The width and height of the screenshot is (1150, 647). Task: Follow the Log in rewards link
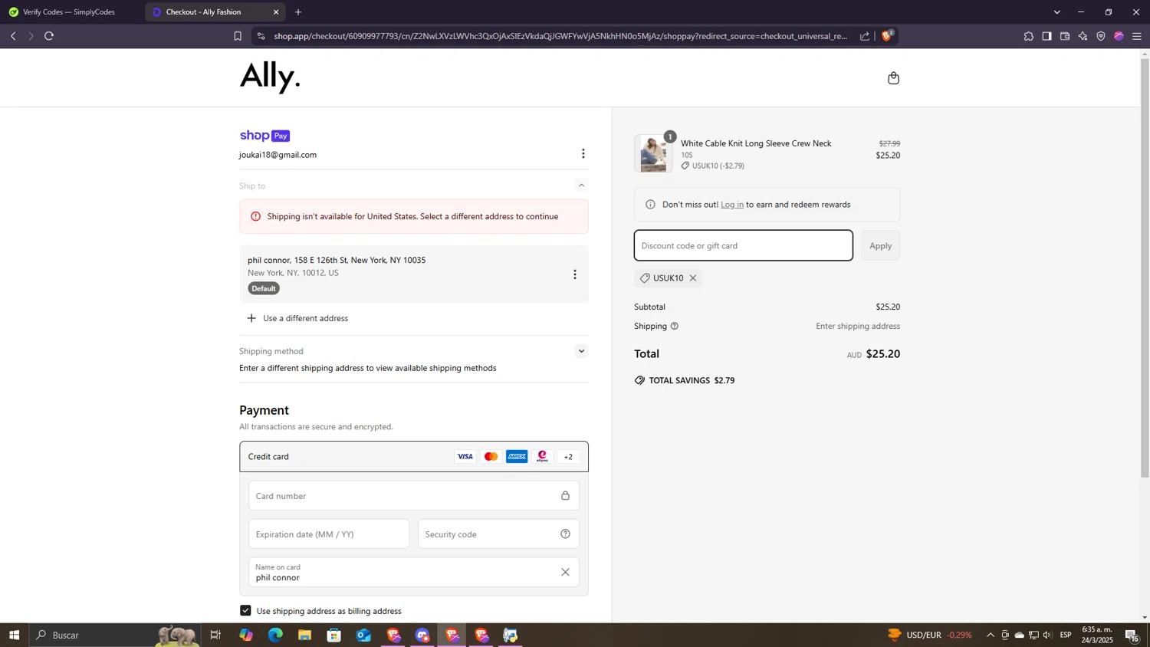click(x=732, y=205)
